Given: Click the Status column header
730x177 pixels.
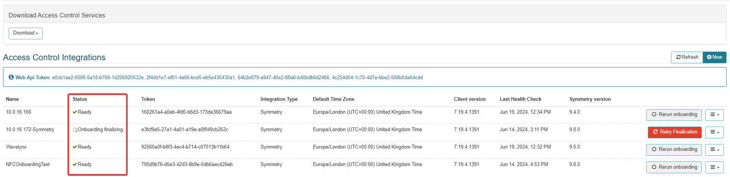Looking at the screenshot, I should [80, 99].
